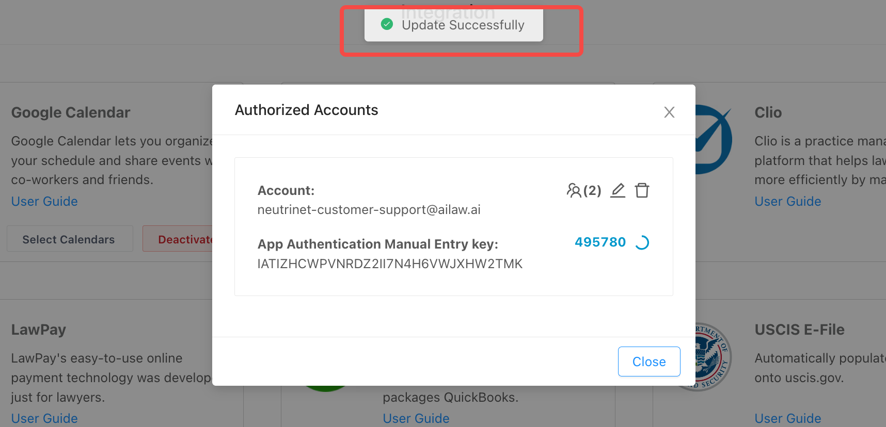Click the Close button in the dialog
The height and width of the screenshot is (427, 886).
click(x=649, y=362)
